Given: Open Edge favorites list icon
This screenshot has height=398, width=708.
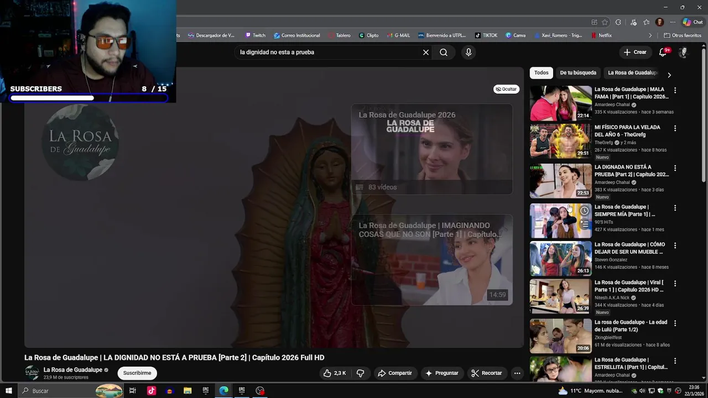Looking at the screenshot, I should [x=646, y=22].
